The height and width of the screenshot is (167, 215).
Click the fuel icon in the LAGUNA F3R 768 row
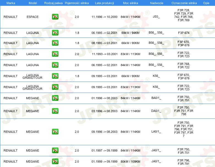[x=55, y=65]
